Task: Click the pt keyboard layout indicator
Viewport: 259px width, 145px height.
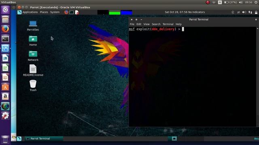Action: pos(238,12)
